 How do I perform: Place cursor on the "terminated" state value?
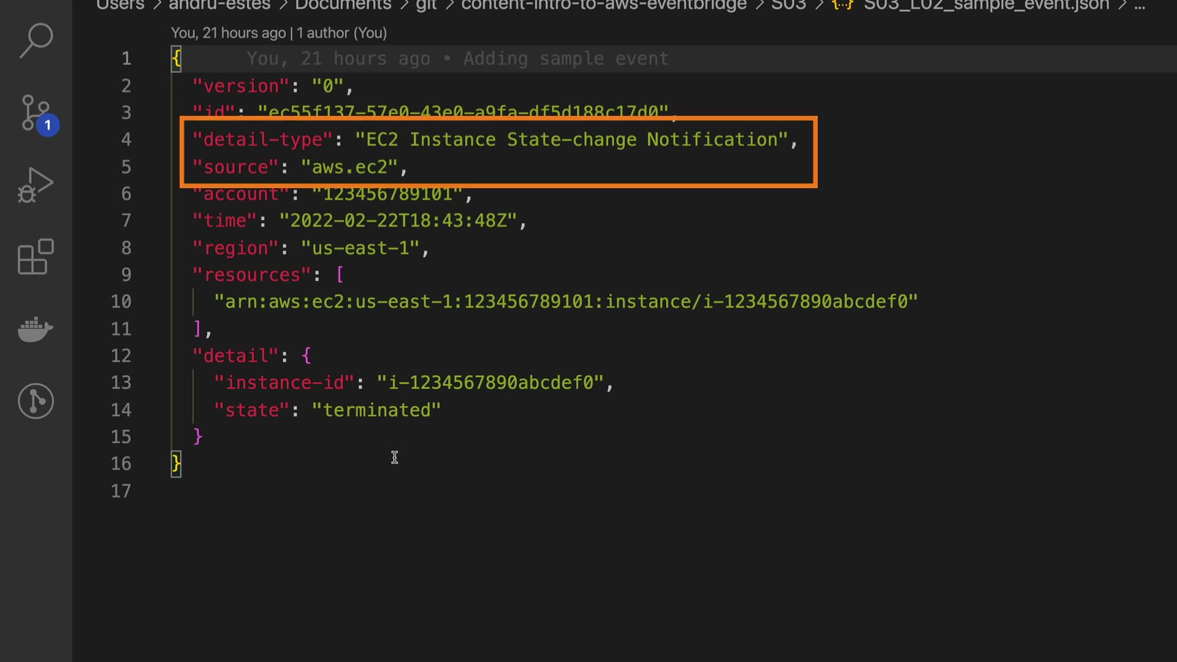point(376,410)
